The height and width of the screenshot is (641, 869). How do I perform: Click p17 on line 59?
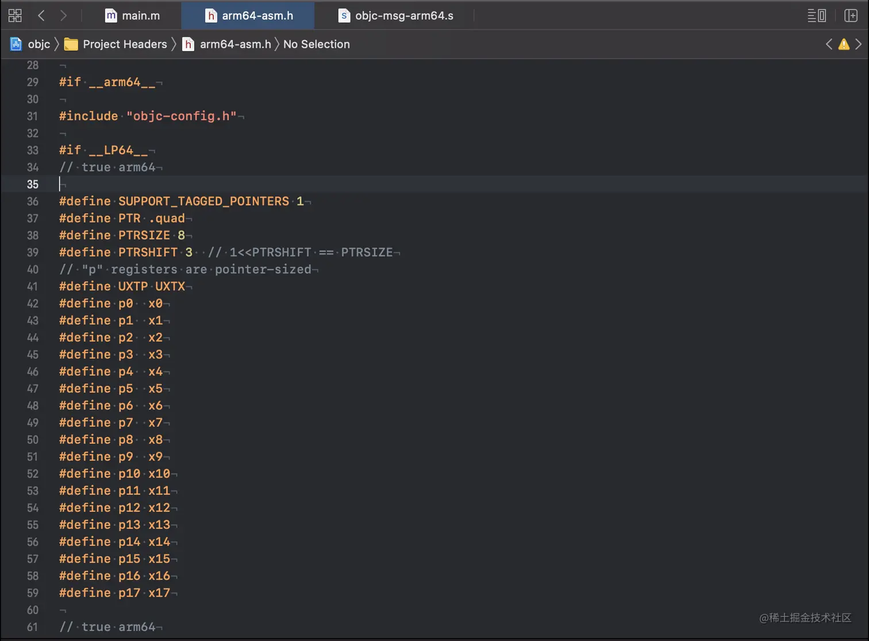click(129, 593)
